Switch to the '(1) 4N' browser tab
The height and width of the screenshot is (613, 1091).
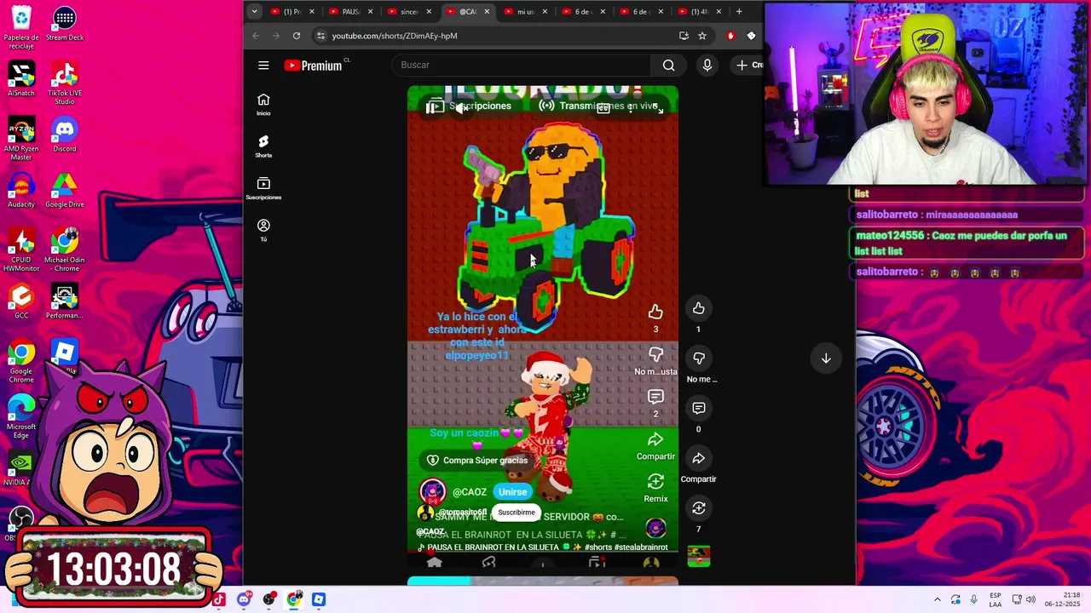tap(700, 12)
